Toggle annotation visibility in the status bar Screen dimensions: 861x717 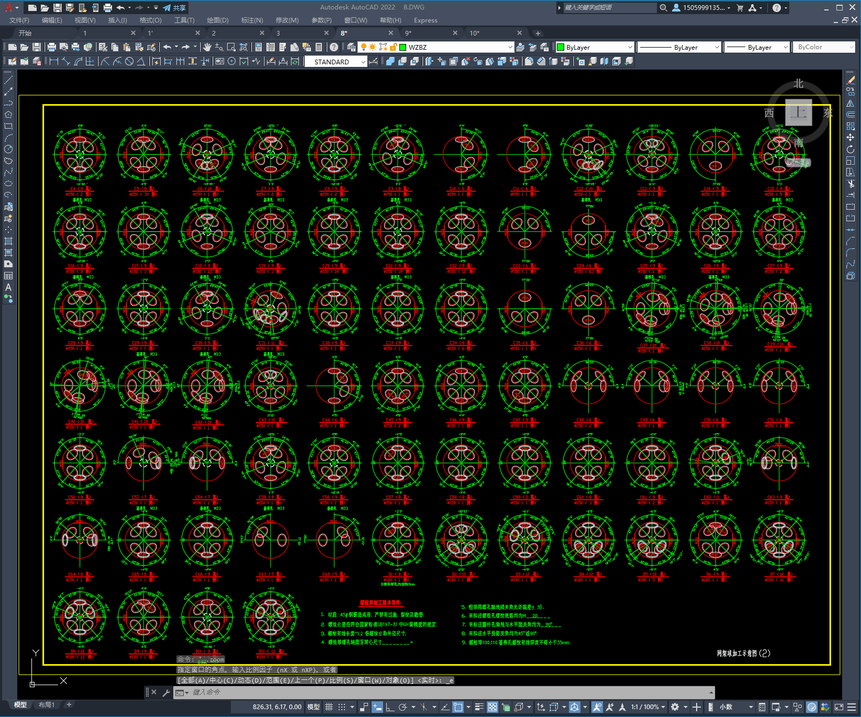click(597, 707)
